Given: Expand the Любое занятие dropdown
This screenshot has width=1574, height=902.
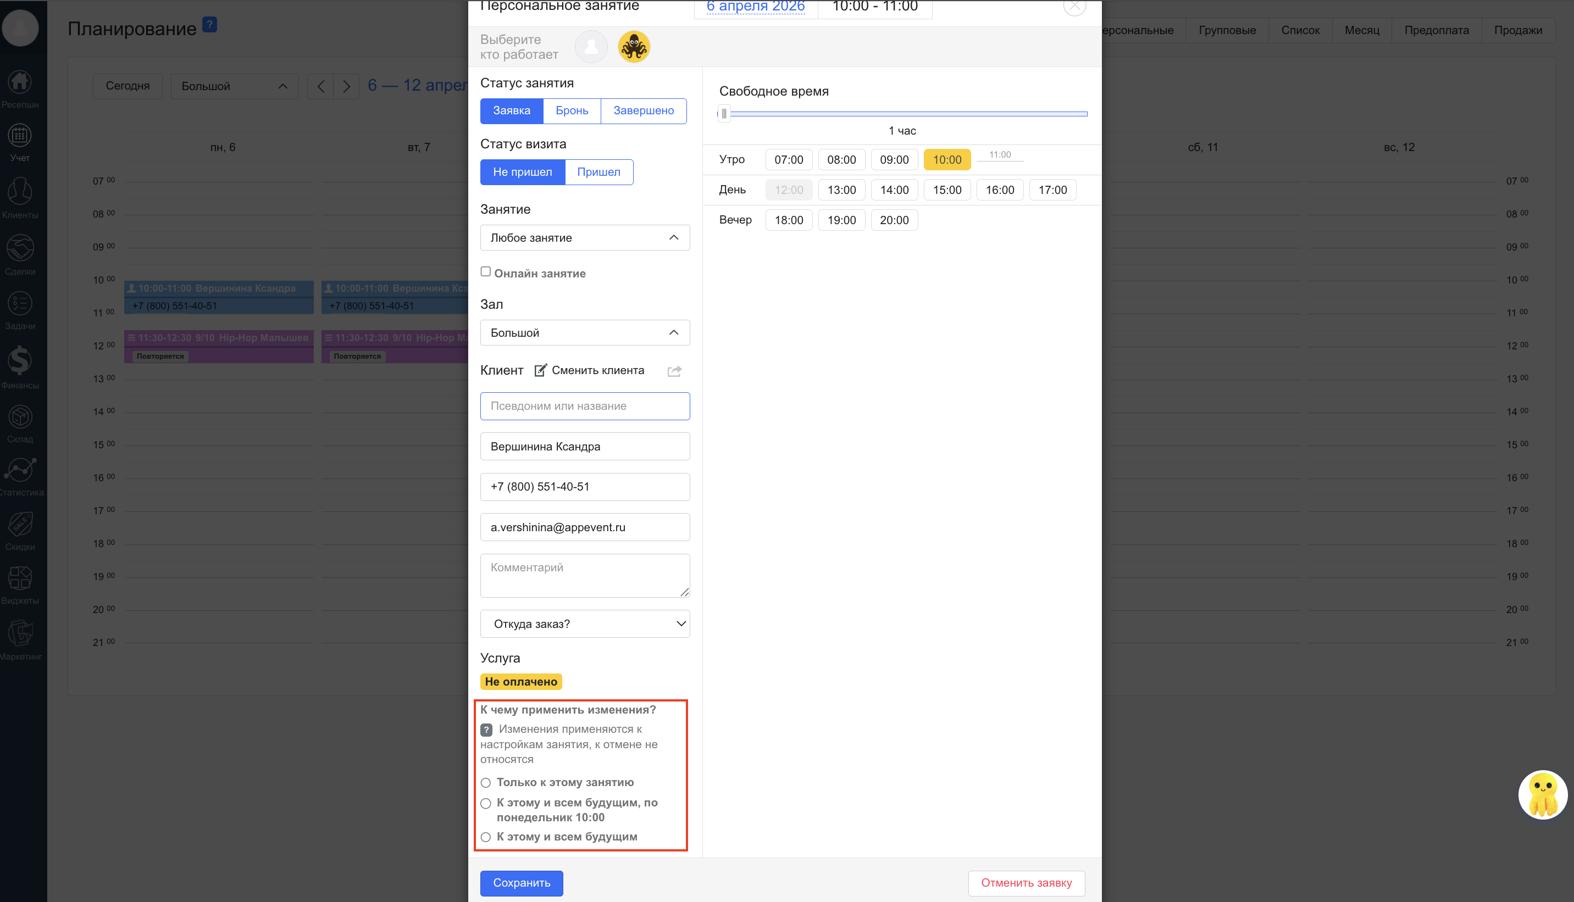Looking at the screenshot, I should pyautogui.click(x=584, y=238).
